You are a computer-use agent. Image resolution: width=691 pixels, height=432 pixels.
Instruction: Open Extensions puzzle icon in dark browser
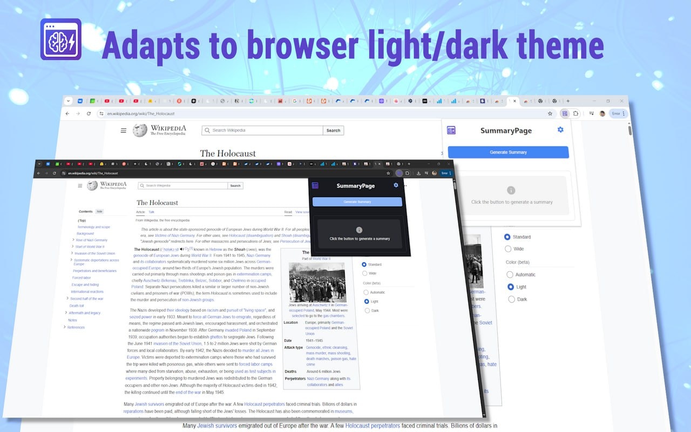pos(408,173)
